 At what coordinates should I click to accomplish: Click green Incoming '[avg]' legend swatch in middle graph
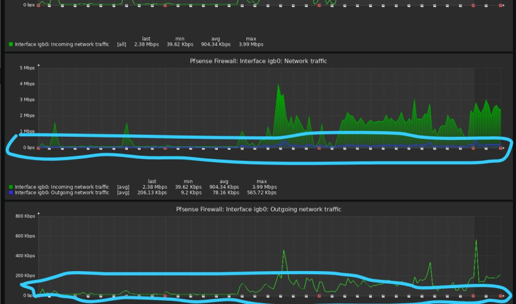point(11,187)
